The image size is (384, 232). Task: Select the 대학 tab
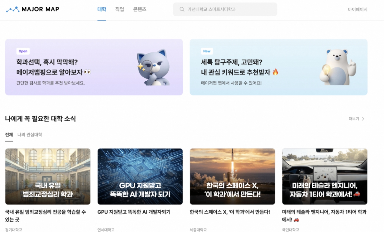click(x=102, y=9)
